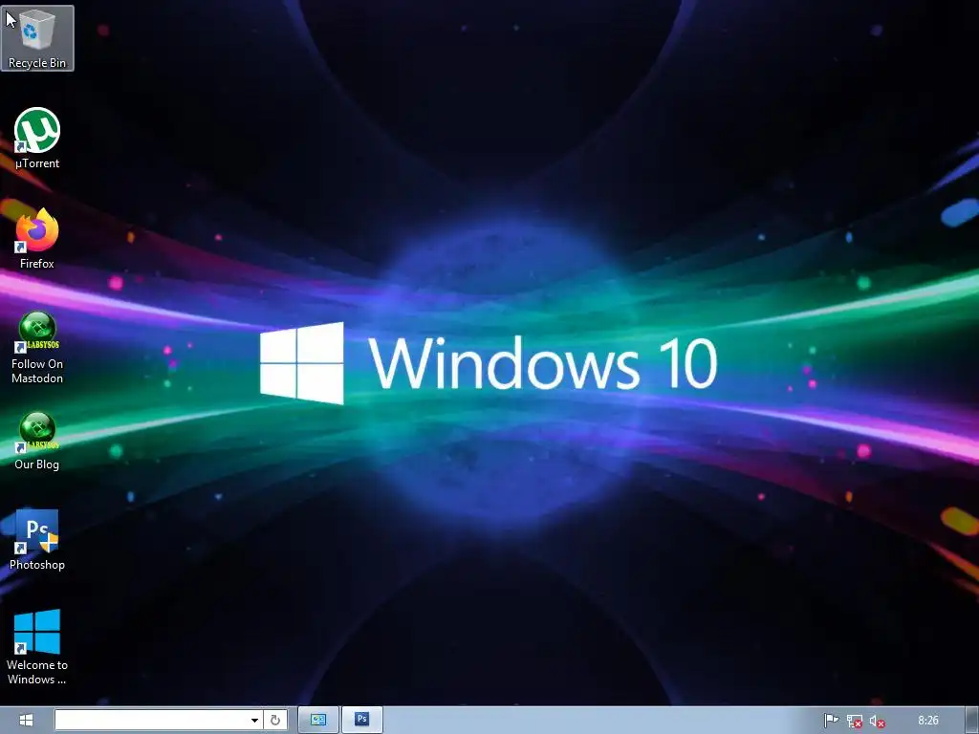Open the network status tray icon

coord(854,722)
